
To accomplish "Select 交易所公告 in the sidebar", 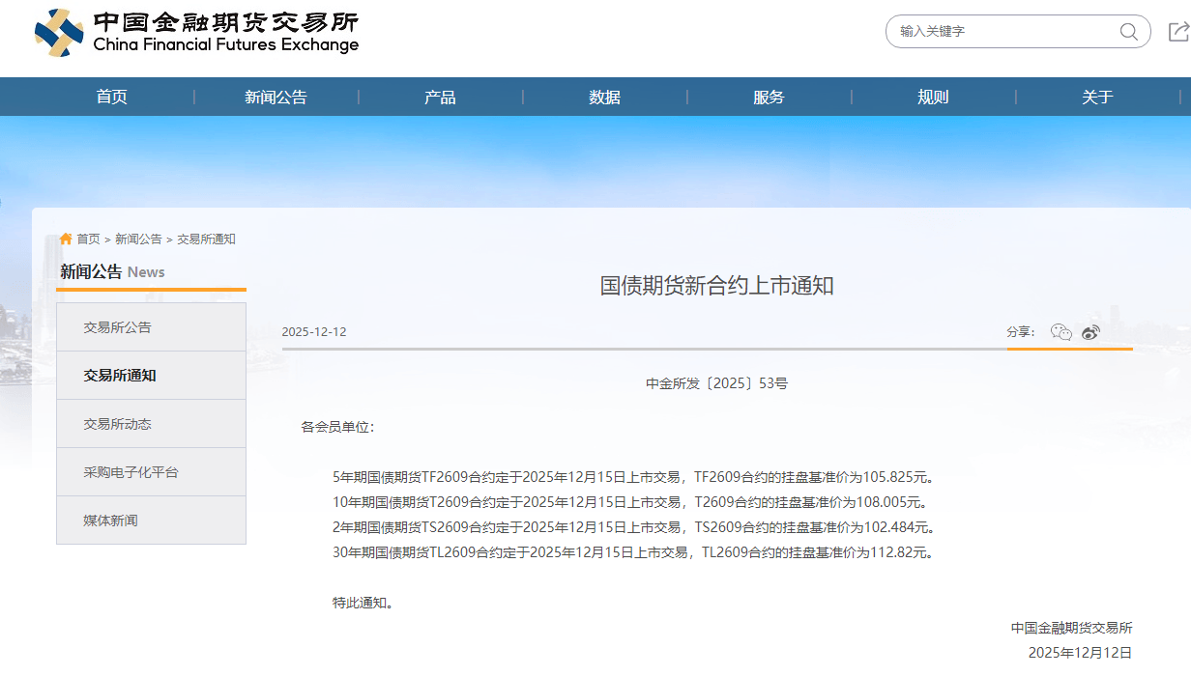I will (x=118, y=327).
